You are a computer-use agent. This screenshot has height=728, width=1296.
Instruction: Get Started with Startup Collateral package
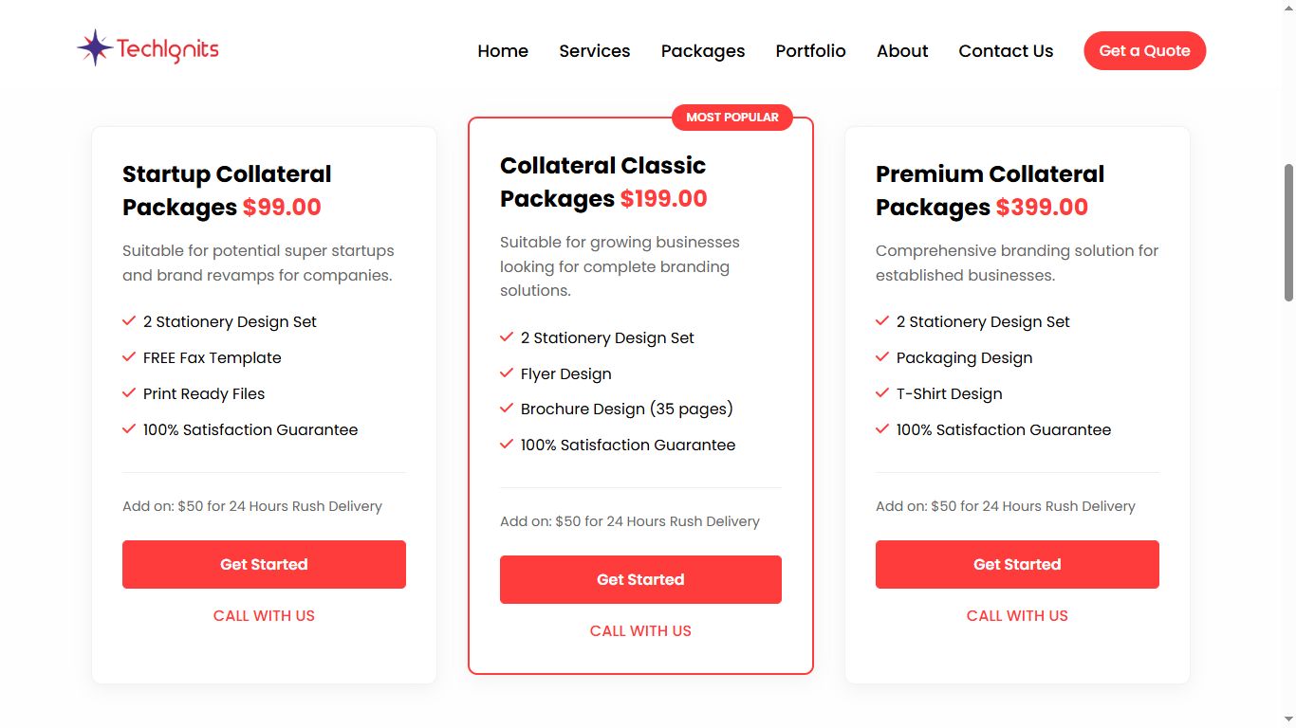264,565
